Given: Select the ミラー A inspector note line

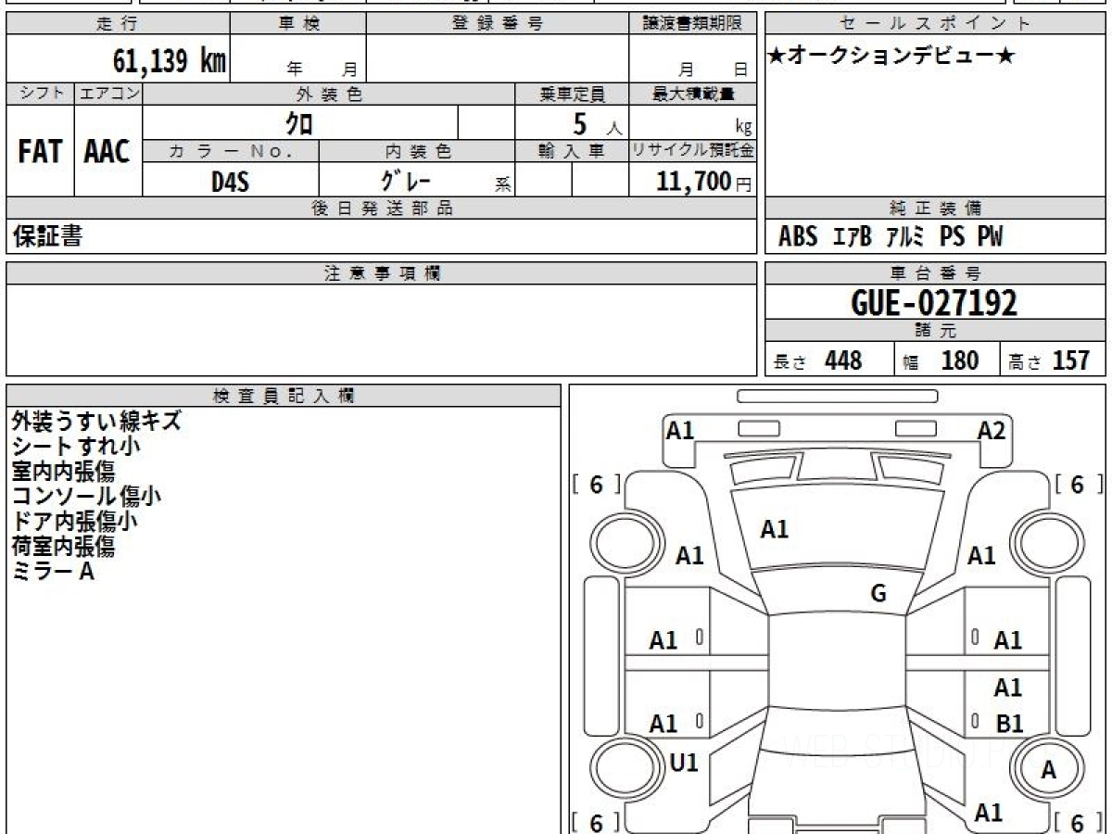Looking at the screenshot, I should (53, 572).
